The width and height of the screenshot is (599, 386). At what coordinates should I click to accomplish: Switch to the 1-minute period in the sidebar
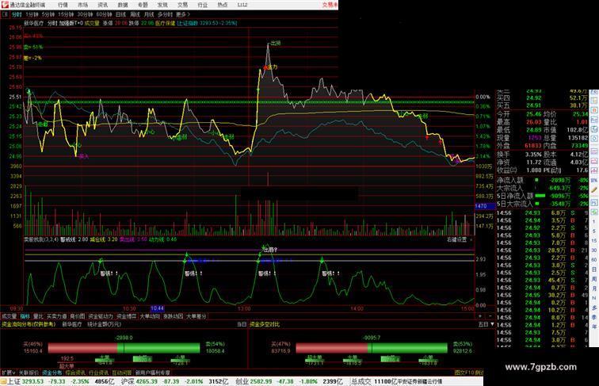click(594, 222)
